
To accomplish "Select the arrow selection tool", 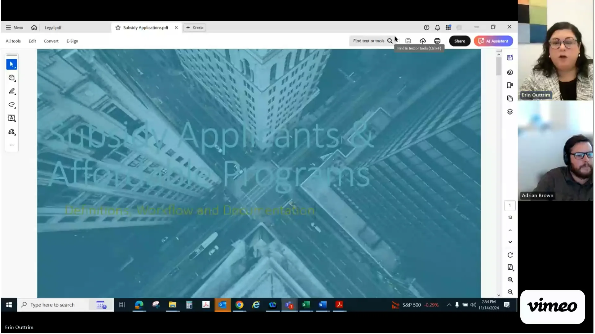I will tap(11, 64).
